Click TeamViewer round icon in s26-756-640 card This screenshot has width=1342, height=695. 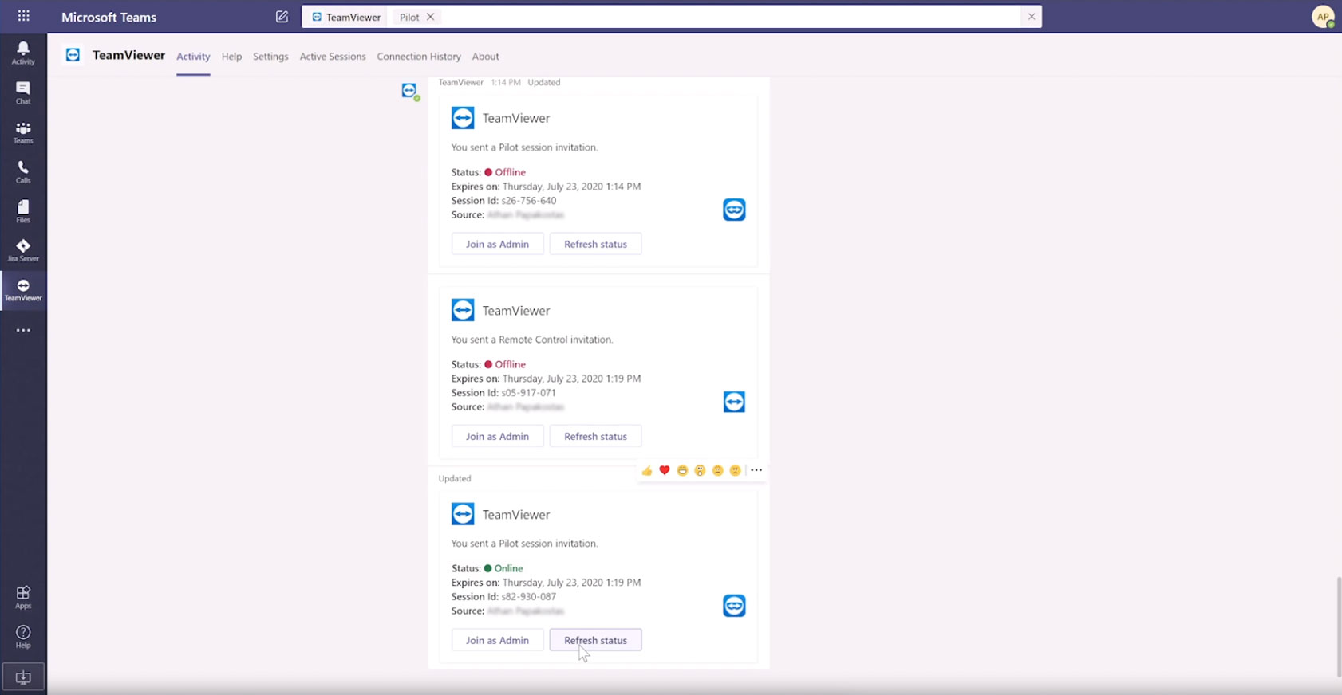pos(734,210)
